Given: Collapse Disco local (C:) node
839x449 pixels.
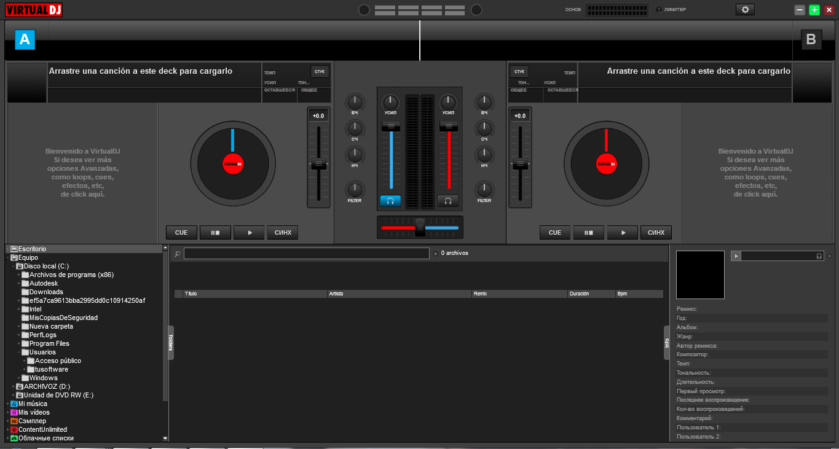Looking at the screenshot, I should [13, 267].
